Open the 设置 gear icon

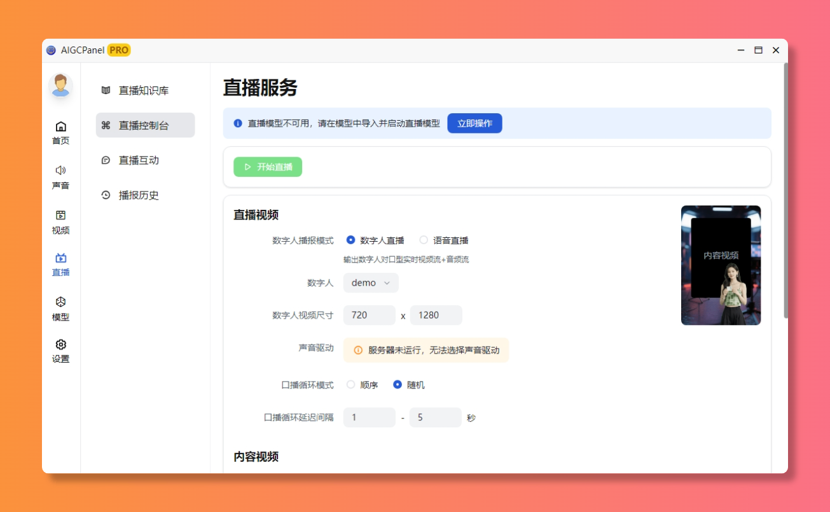coord(60,345)
